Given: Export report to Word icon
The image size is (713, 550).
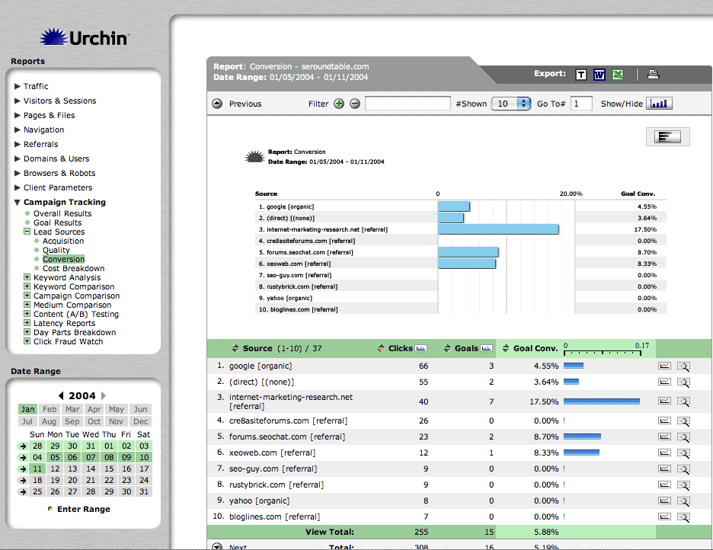Looking at the screenshot, I should [x=599, y=75].
